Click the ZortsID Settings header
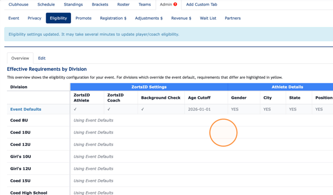 (149, 87)
